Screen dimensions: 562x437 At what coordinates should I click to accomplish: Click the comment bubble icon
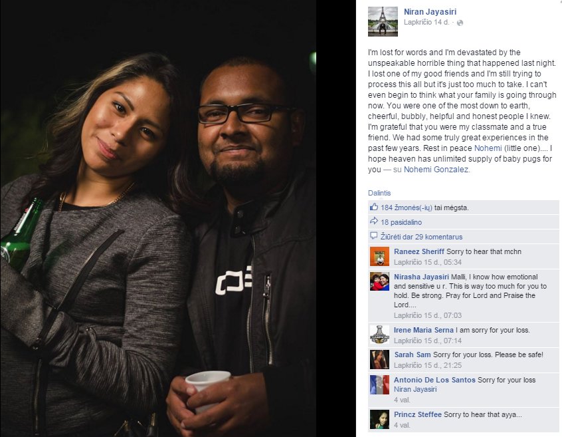[374, 235]
